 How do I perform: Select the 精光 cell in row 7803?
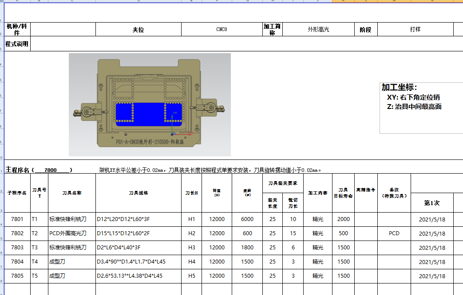[317, 248]
